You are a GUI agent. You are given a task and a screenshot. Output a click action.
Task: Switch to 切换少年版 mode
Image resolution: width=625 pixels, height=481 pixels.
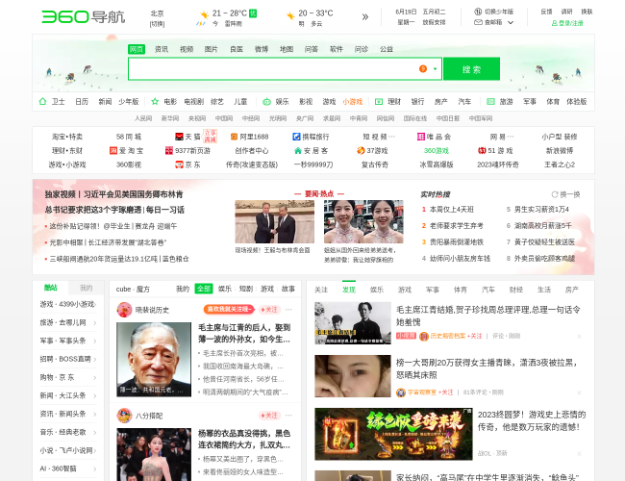tap(499, 12)
